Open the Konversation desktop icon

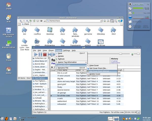(x=9, y=44)
